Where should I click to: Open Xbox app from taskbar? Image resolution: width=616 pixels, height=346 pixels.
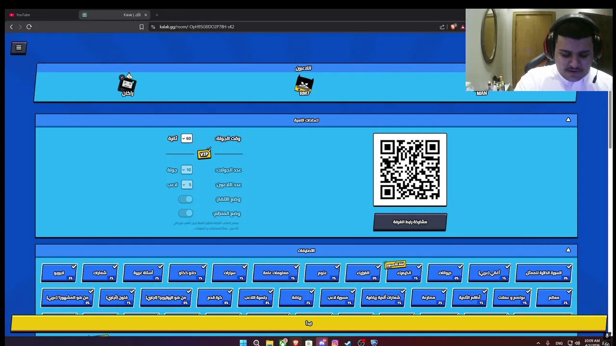(282, 343)
